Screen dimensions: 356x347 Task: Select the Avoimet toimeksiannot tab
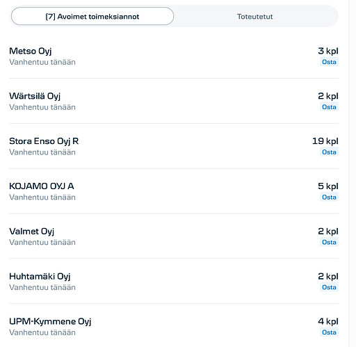pyautogui.click(x=92, y=16)
